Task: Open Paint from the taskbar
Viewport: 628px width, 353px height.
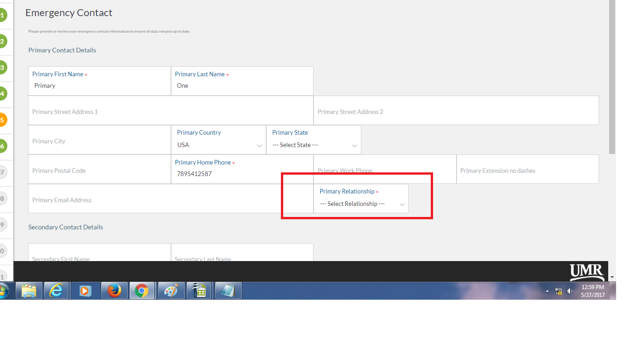Action: coord(171,290)
